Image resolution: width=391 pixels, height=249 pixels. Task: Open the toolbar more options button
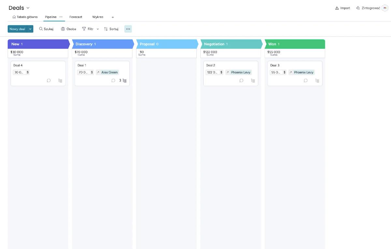(128, 29)
